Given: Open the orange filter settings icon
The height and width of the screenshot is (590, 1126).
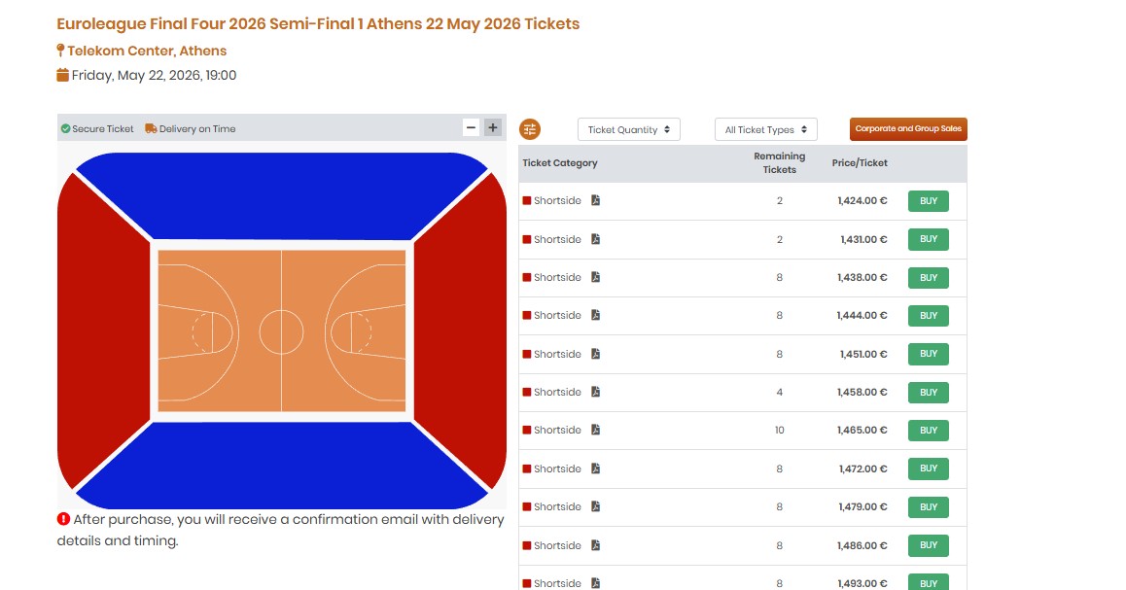Looking at the screenshot, I should coord(530,128).
